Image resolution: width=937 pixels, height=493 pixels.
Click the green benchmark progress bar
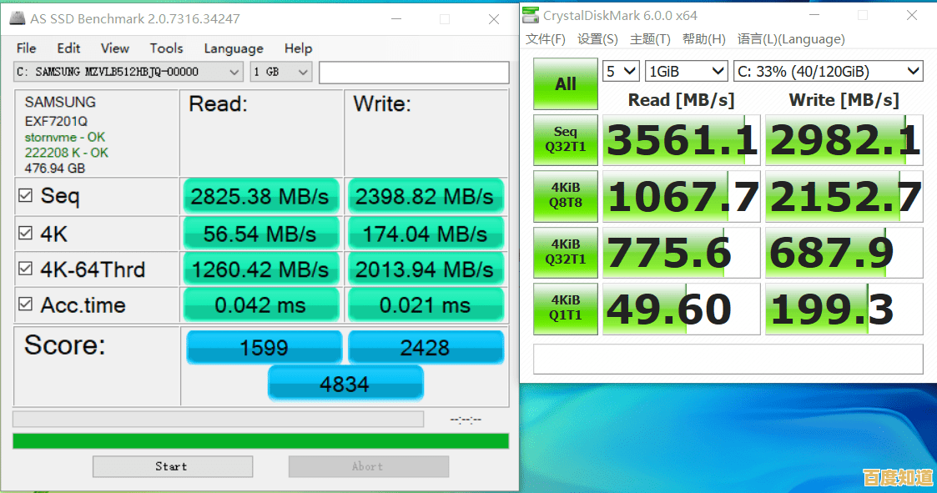coord(260,440)
